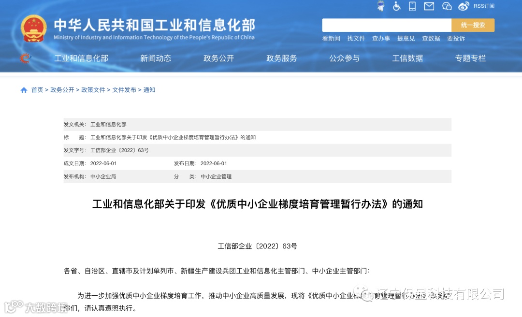522x317 pixels.
Task: Click the envelope mail icon
Action: pyautogui.click(x=429, y=6)
